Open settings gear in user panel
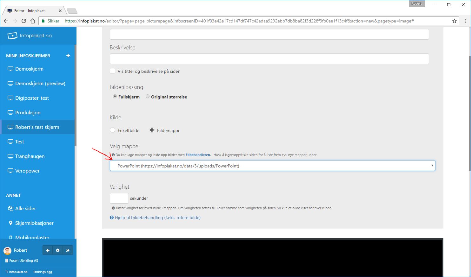Image resolution: width=471 pixels, height=277 pixels. point(57,250)
